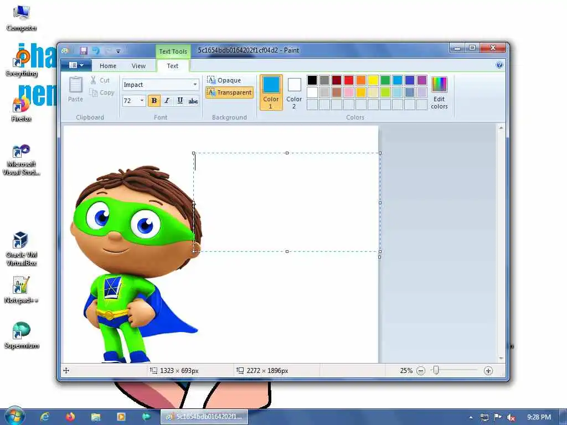
Task: Open Paint Help question mark icon
Action: click(499, 65)
